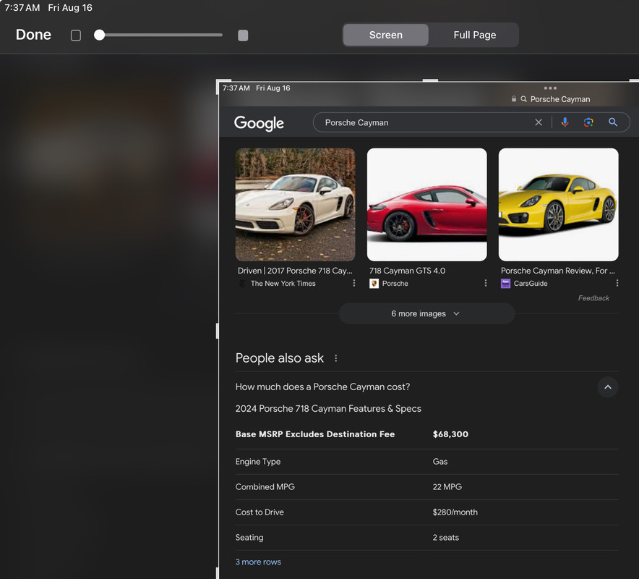This screenshot has width=639, height=579.
Task: Click the Feedback link
Action: (x=593, y=298)
